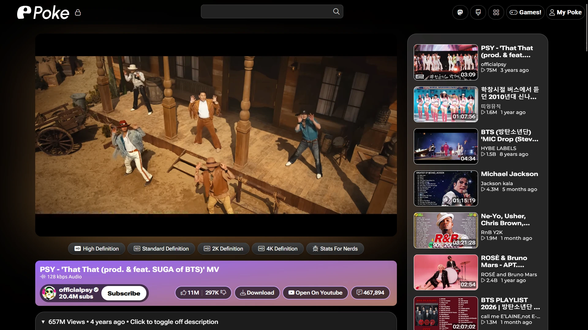Image resolution: width=588 pixels, height=330 pixels.
Task: Click the bug icon in Stats For Nerds
Action: point(315,249)
